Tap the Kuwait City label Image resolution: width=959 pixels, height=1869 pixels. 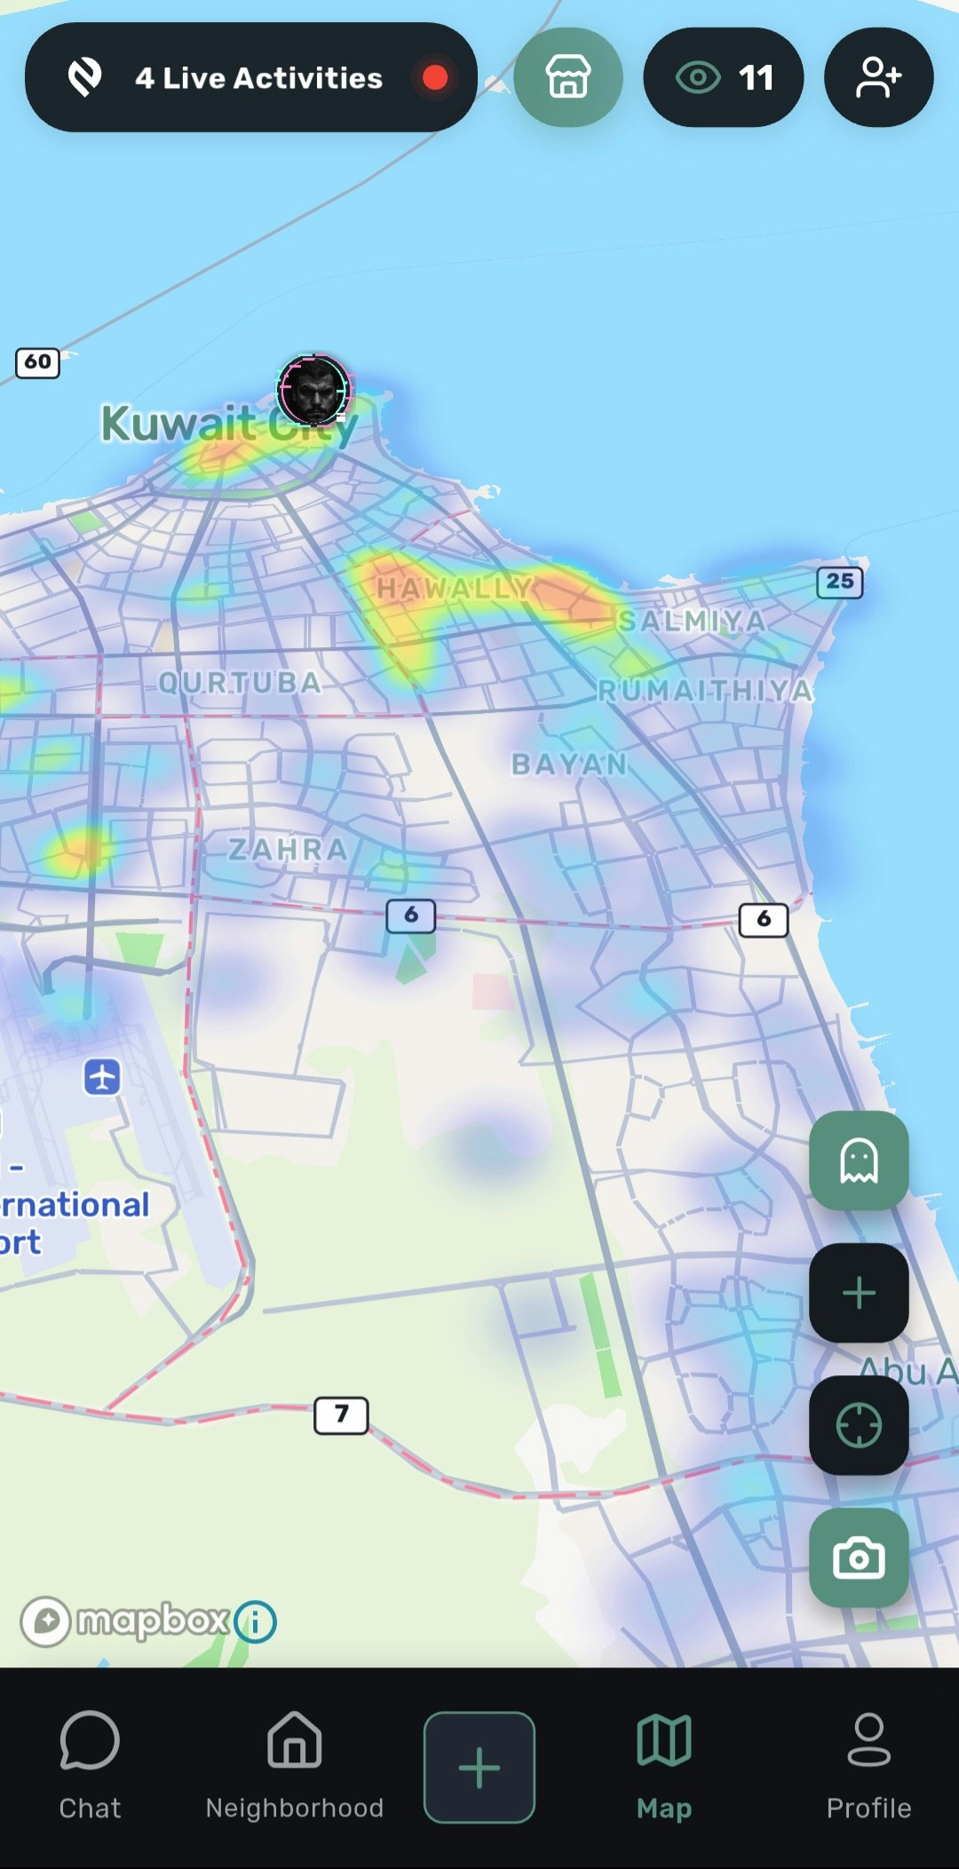(x=229, y=424)
